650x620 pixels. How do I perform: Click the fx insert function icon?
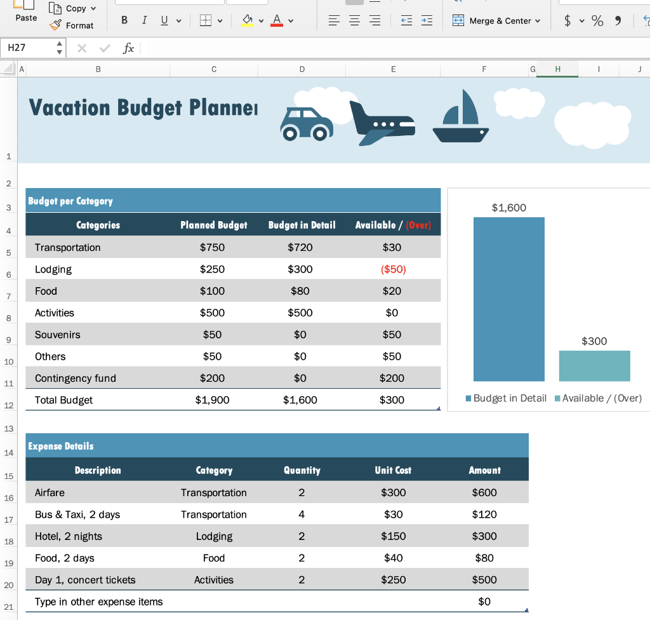pos(128,48)
